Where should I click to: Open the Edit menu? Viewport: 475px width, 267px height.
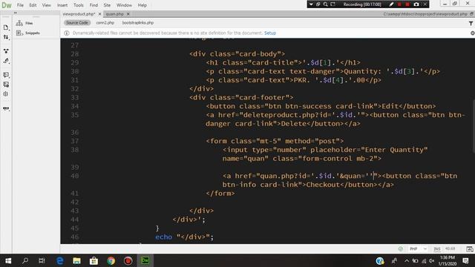[x=33, y=5]
